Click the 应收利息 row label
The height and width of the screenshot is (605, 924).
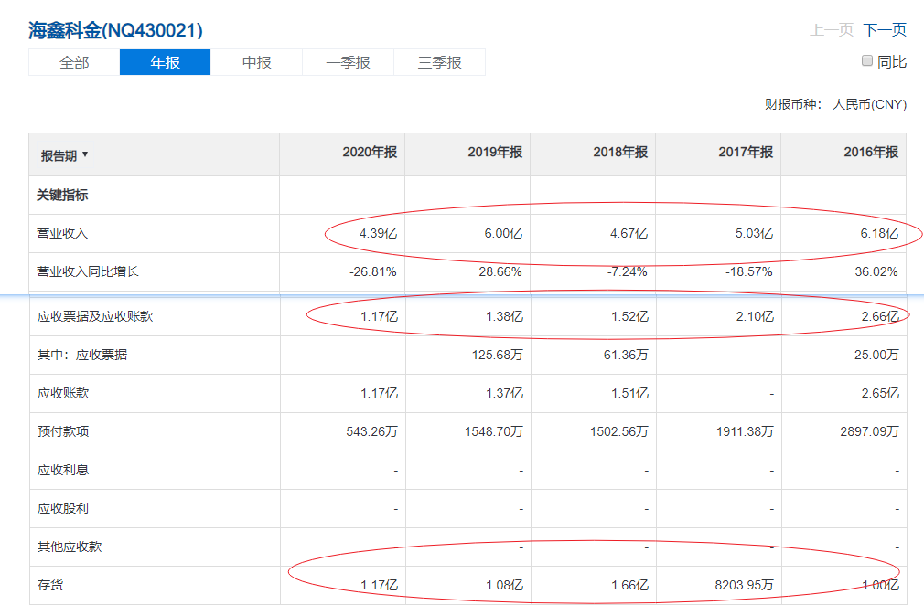click(x=63, y=471)
